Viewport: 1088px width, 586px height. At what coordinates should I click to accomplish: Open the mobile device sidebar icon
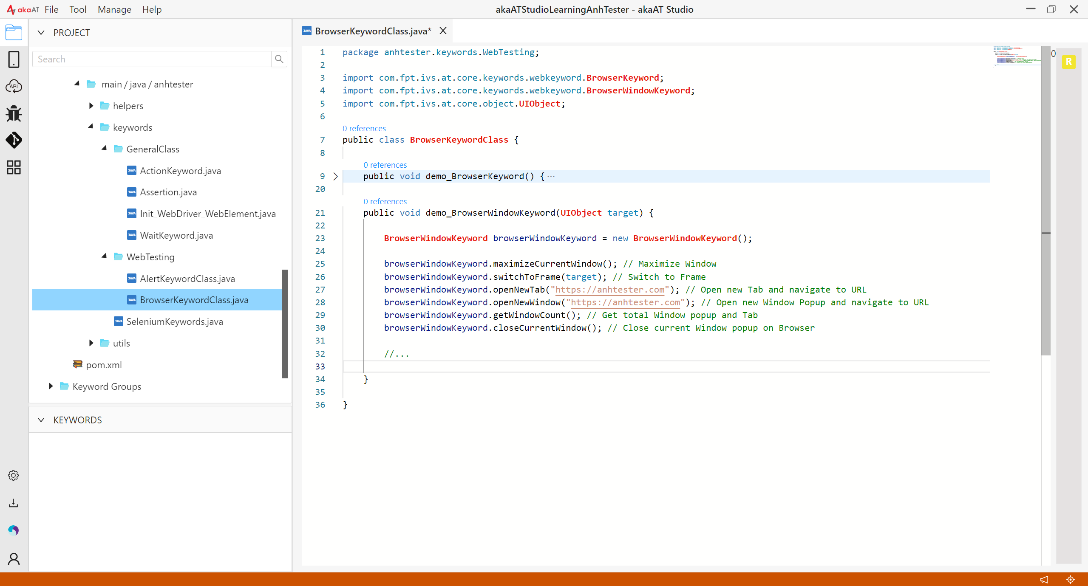tap(14, 59)
